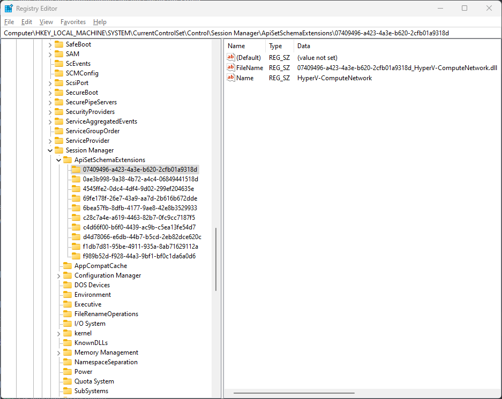Viewport: 502px width, 399px height.
Task: Click the NamespaceSeparation folder icon
Action: tap(68, 362)
